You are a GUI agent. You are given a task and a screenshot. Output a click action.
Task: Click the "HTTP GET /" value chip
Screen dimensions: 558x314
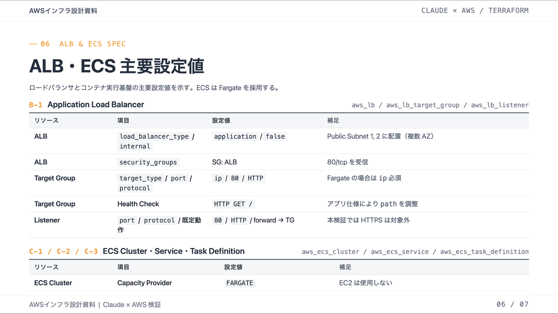(233, 204)
